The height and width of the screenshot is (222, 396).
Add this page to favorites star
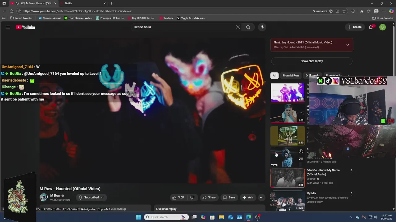[x=344, y=11]
